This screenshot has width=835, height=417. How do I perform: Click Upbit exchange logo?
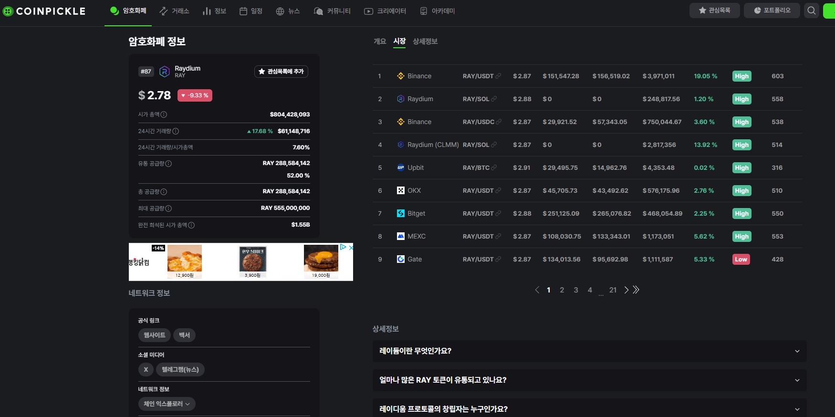(x=401, y=167)
